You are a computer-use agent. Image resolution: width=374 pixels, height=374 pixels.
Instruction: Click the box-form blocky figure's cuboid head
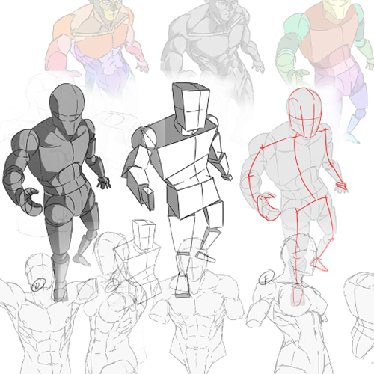(x=191, y=107)
